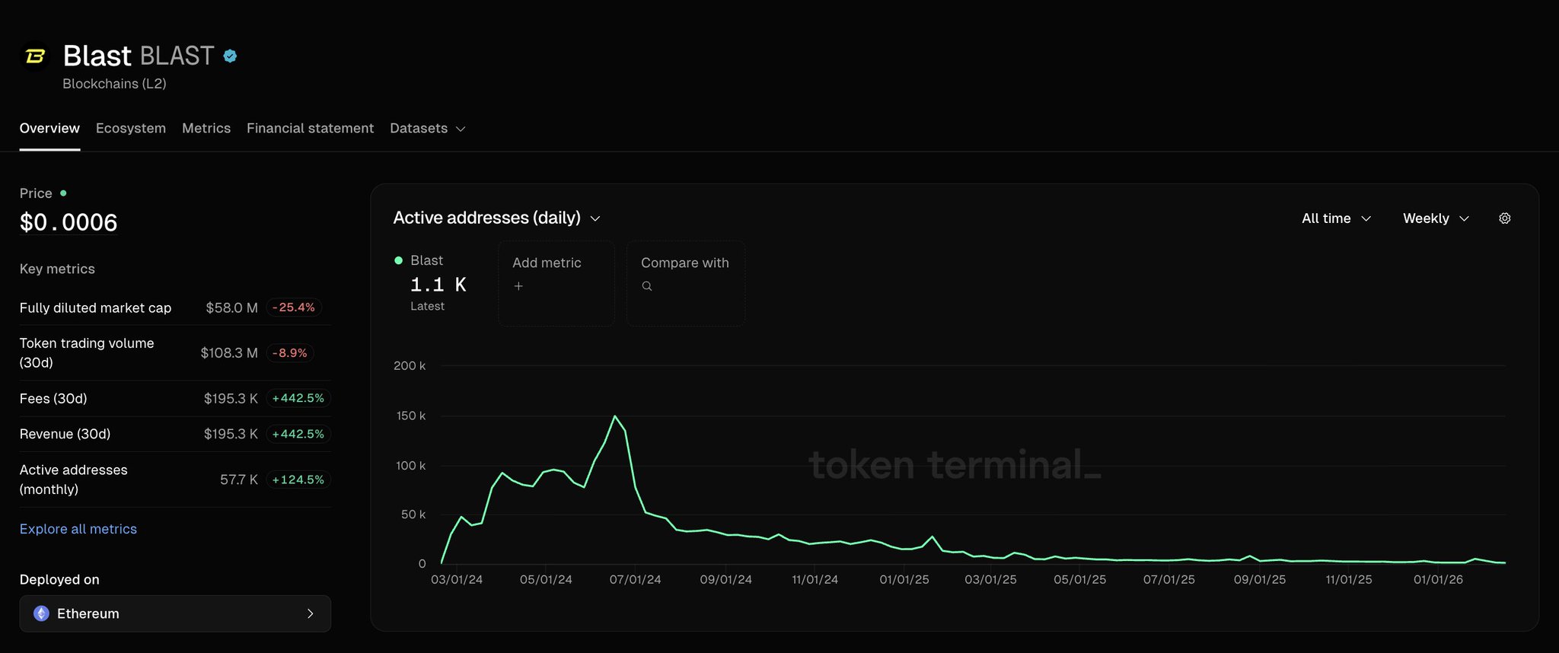Click the green live price indicator dot

pyautogui.click(x=63, y=193)
